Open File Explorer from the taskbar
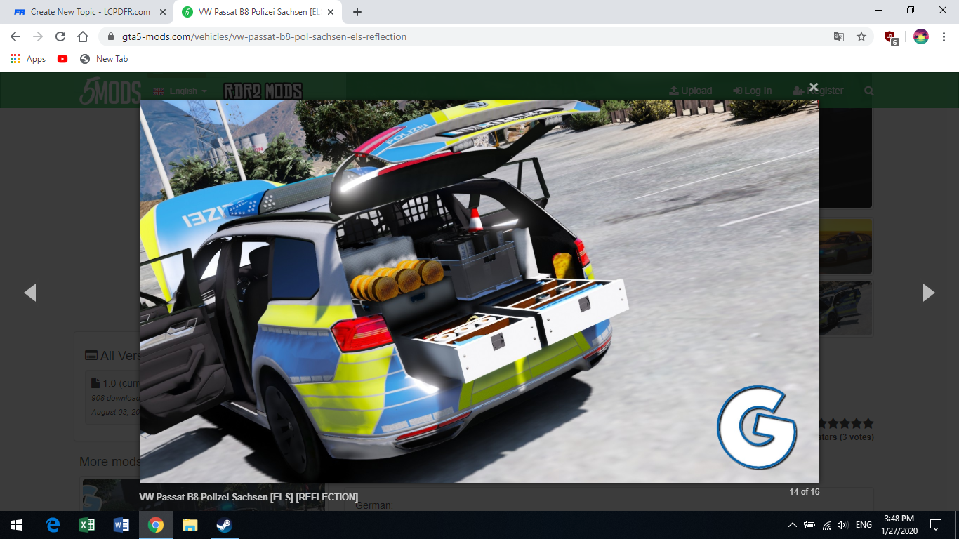Viewport: 959px width, 539px height. [190, 525]
